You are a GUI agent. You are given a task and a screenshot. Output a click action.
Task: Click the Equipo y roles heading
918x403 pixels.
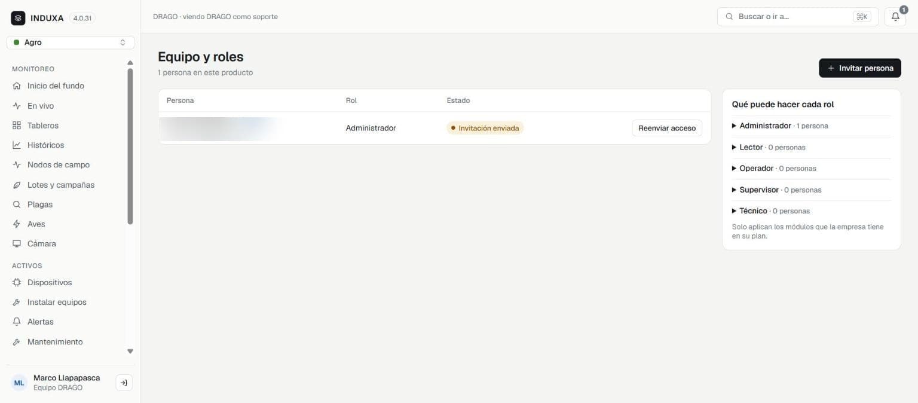201,57
